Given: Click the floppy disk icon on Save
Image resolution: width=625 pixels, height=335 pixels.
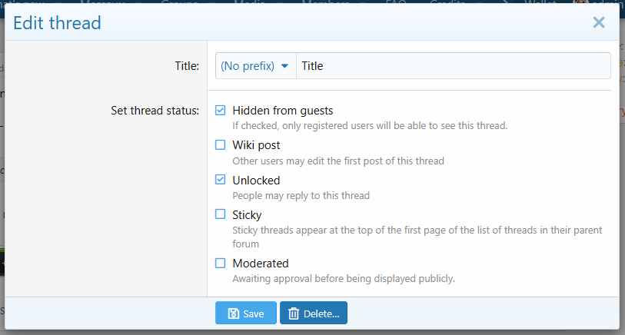Looking at the screenshot, I should [x=232, y=313].
